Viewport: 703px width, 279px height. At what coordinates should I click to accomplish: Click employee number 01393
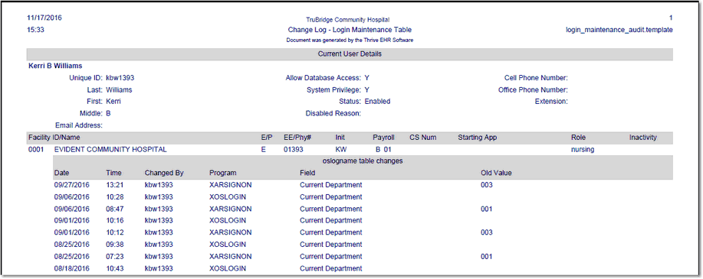coord(293,150)
